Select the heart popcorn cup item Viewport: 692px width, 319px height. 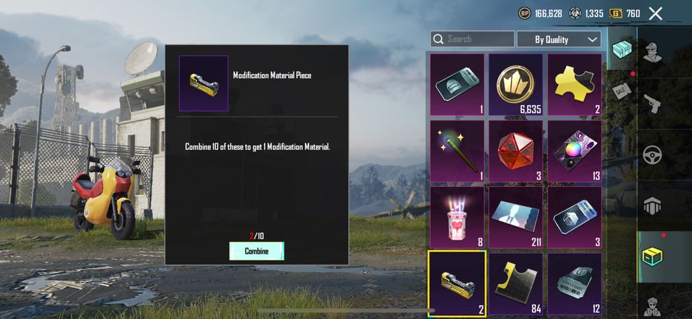coord(457,217)
